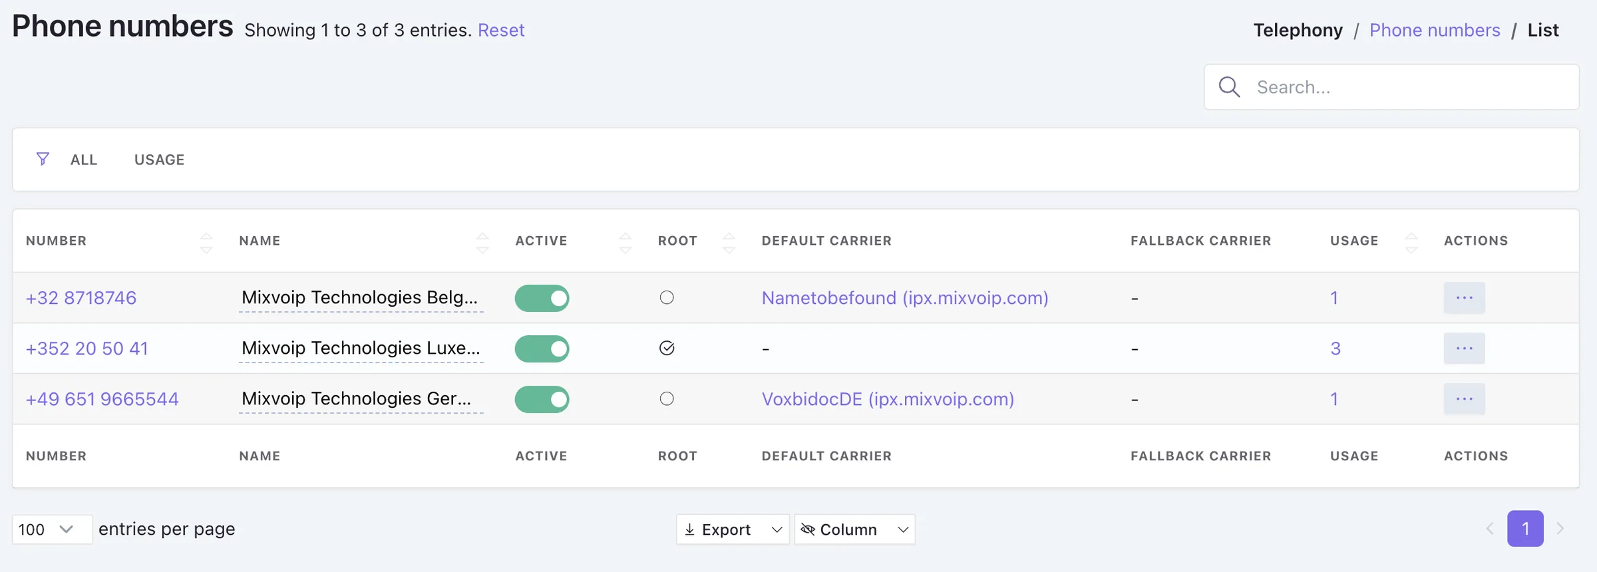This screenshot has width=1597, height=572.
Task: Turn off active toggle for +352 20 50 41
Action: tap(542, 349)
